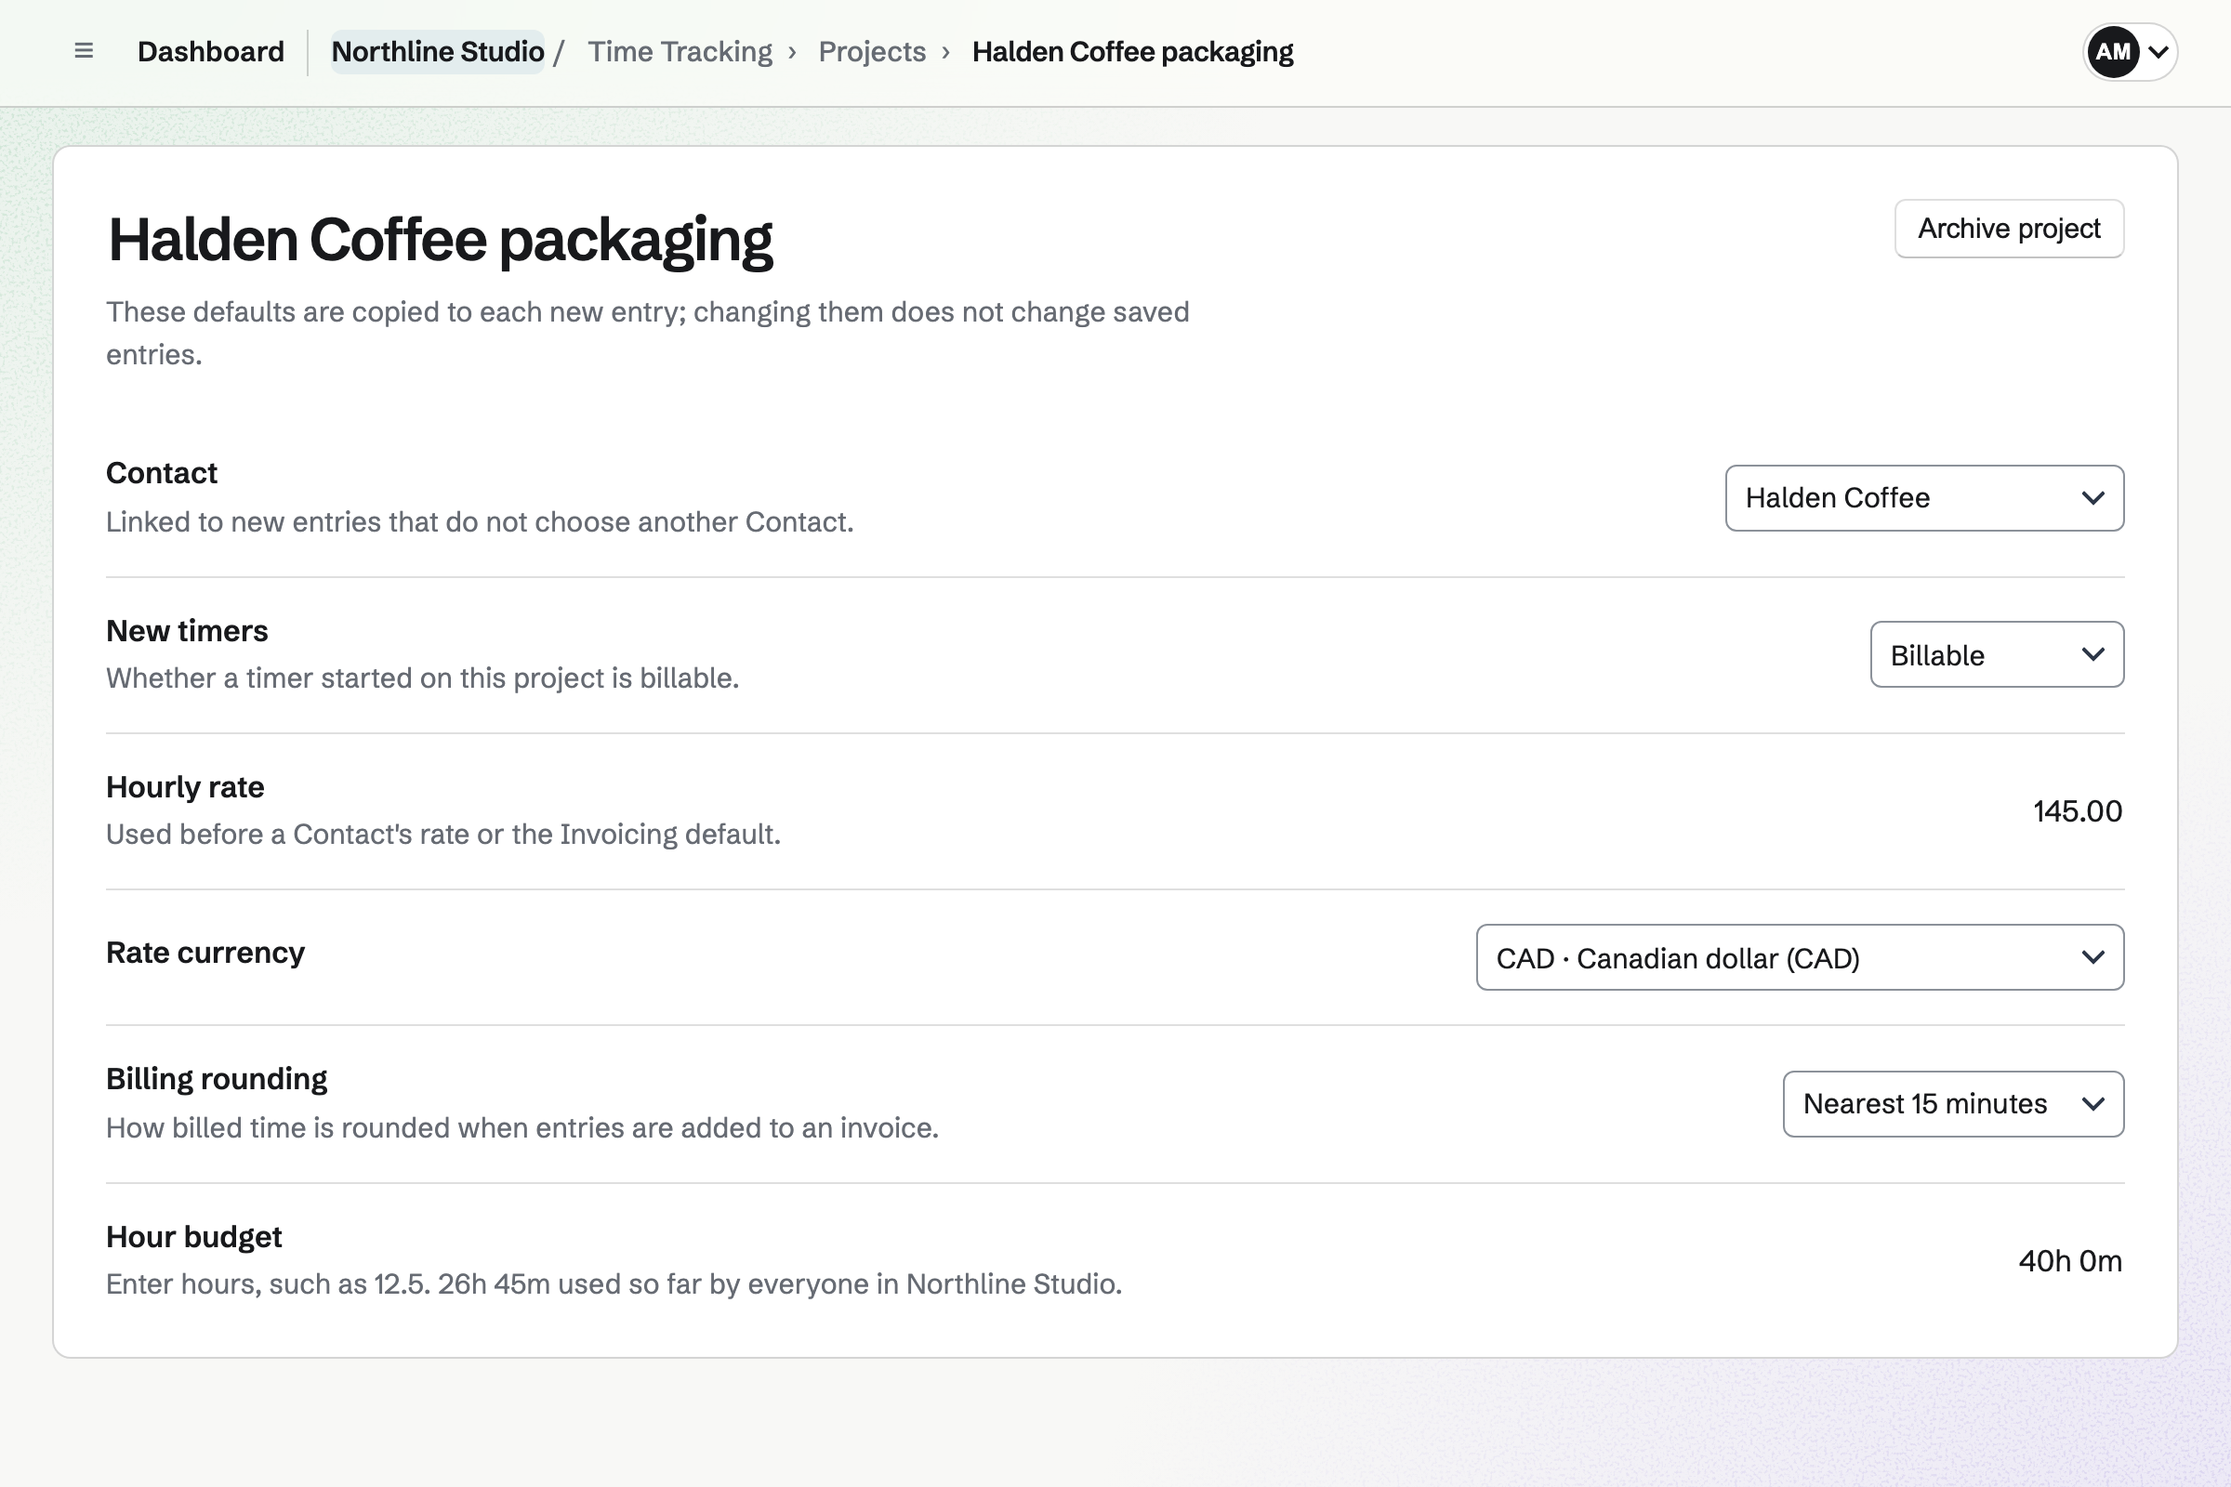
Task: Click the Hour budget setting label
Action: coord(193,1237)
